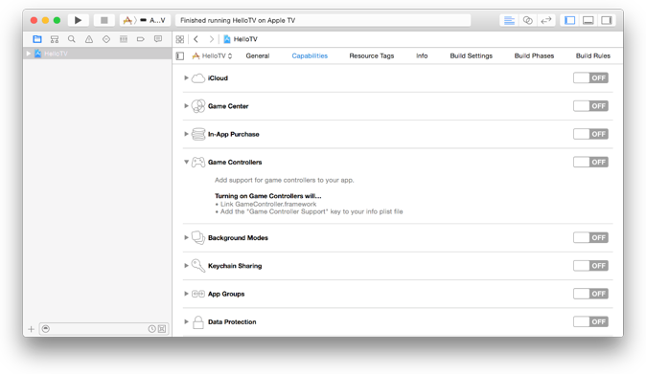The height and width of the screenshot is (374, 646).
Task: Expand the Data Protection capability
Action: coord(186,321)
